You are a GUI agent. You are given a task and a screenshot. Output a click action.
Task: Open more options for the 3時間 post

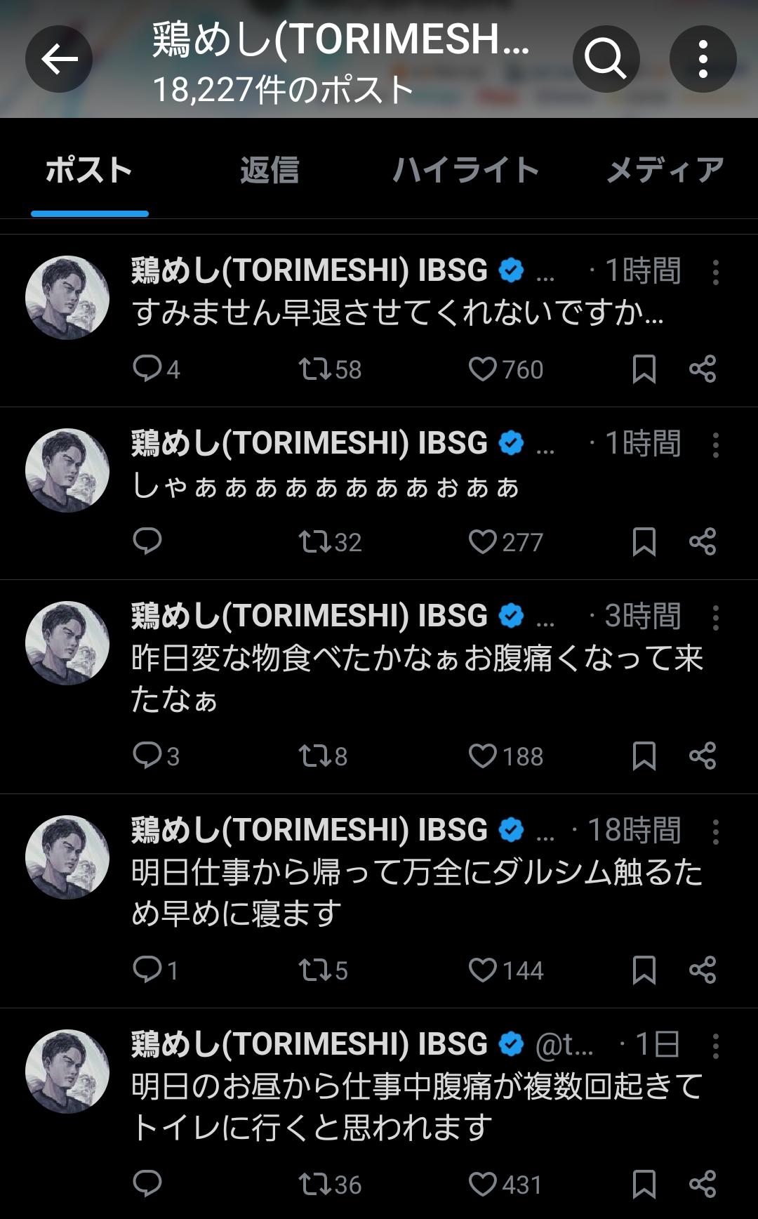pos(715,618)
